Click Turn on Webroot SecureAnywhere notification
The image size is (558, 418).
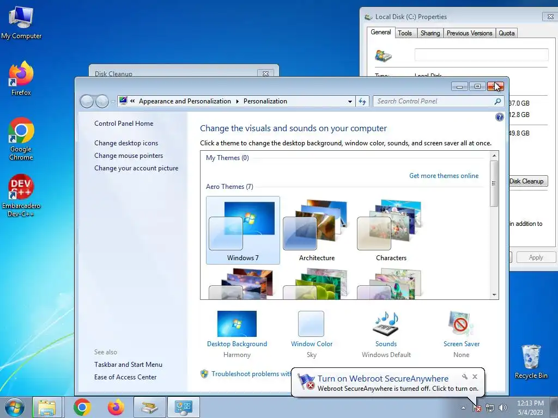(x=383, y=379)
